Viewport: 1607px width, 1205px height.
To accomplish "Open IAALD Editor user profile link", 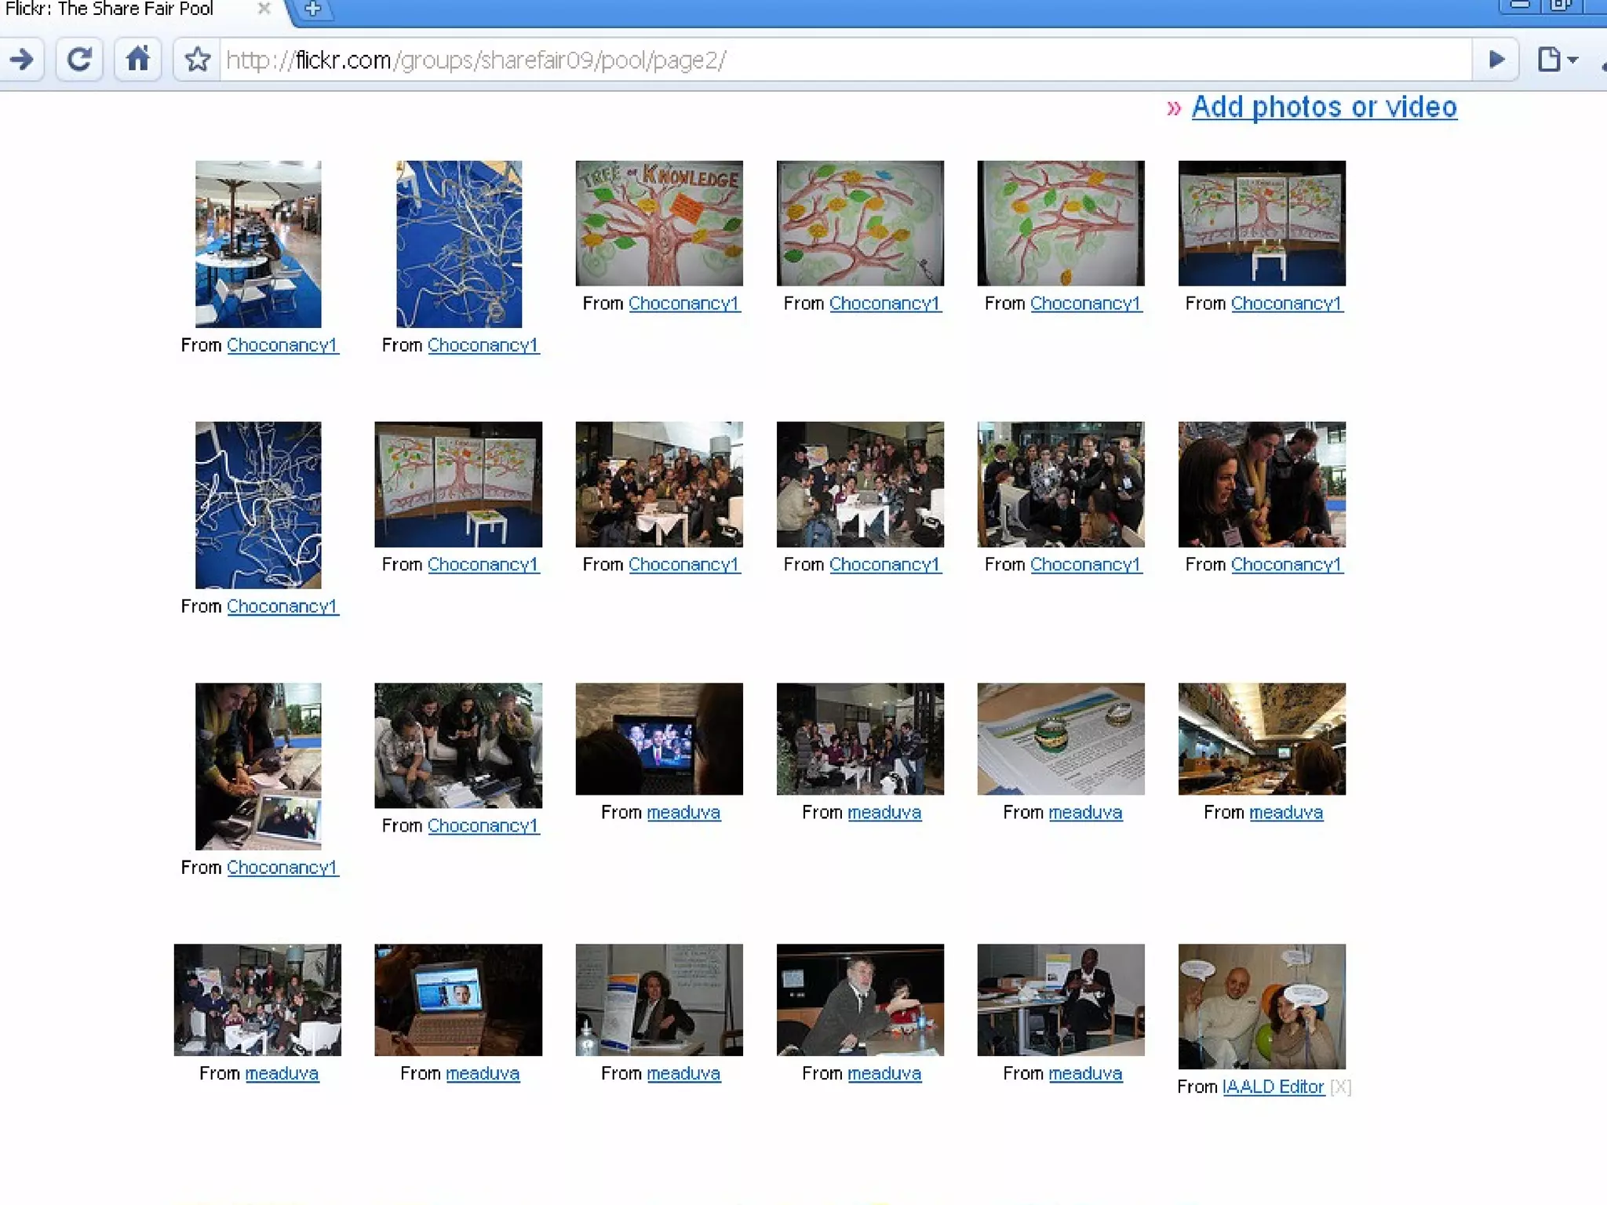I will [1273, 1087].
